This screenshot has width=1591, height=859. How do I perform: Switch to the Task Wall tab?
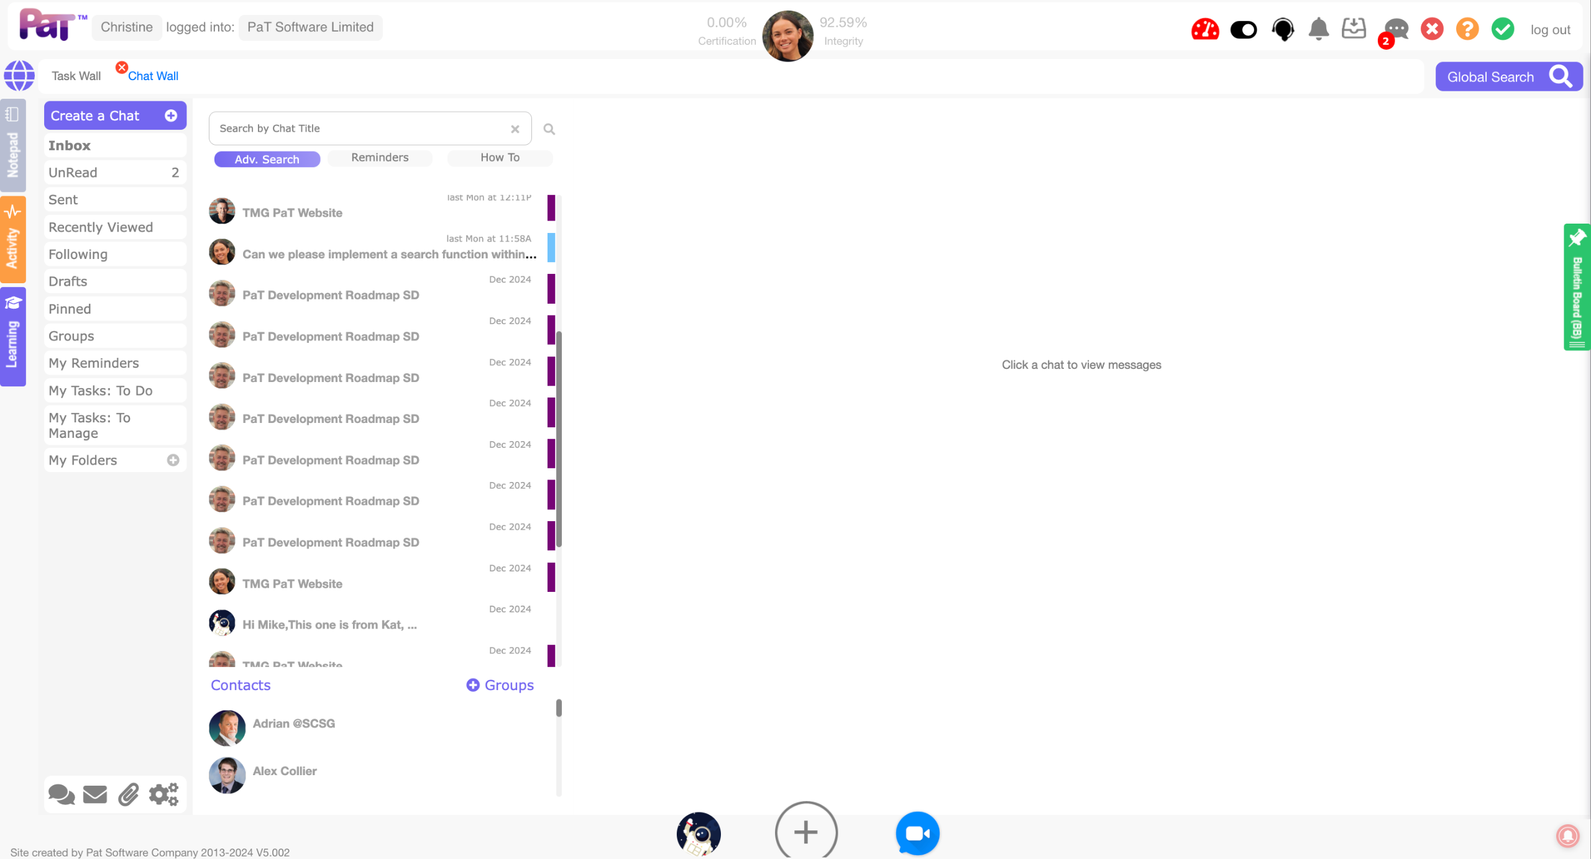coord(76,76)
